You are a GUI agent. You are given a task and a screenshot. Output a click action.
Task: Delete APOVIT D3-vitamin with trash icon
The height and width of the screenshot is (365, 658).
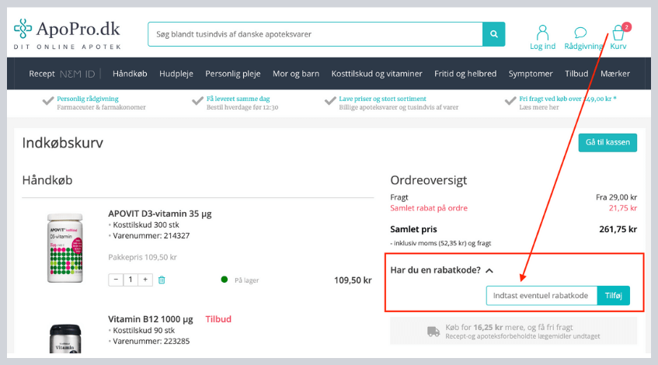162,280
